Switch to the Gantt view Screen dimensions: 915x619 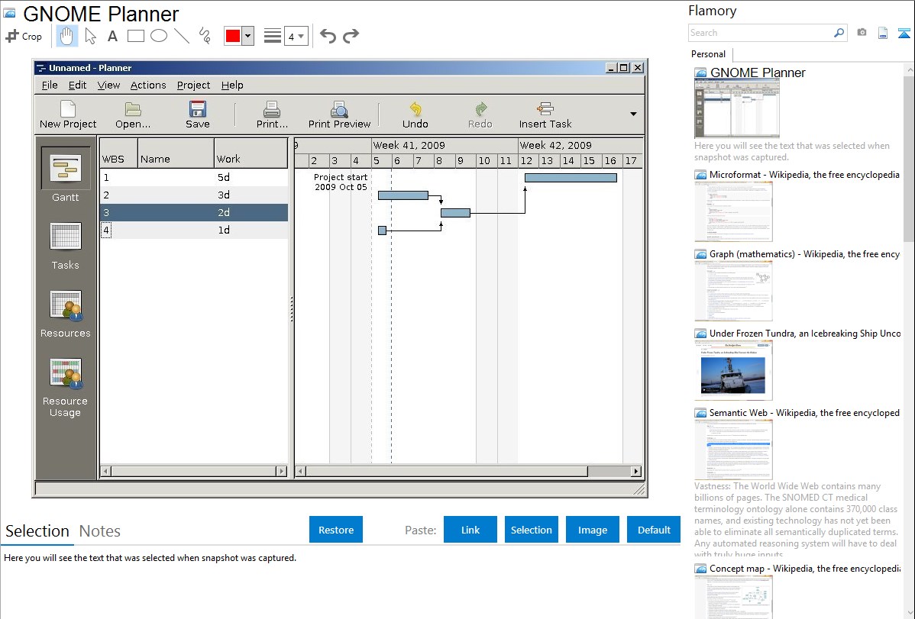pyautogui.click(x=66, y=175)
